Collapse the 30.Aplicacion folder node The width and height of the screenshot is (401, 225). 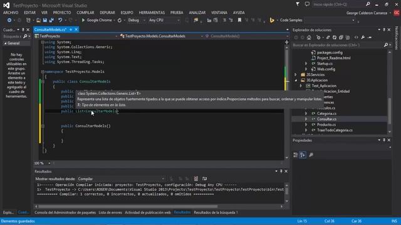point(296,81)
